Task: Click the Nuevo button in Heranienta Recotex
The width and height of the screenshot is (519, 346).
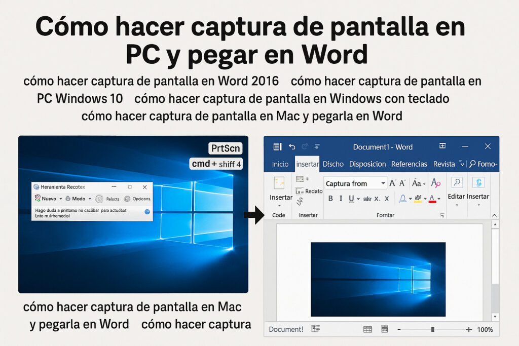Action: 49,199
